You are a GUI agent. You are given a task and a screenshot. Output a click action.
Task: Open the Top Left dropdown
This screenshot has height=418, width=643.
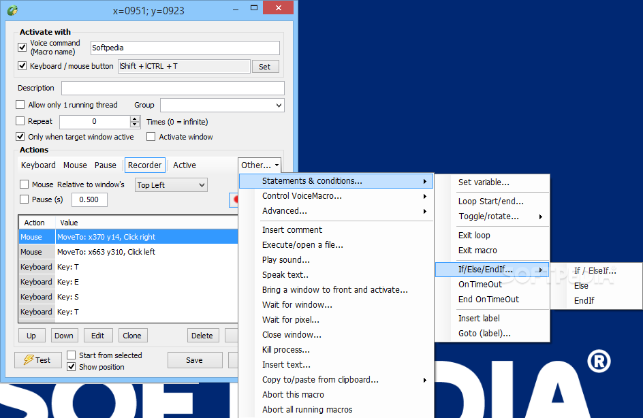point(172,184)
